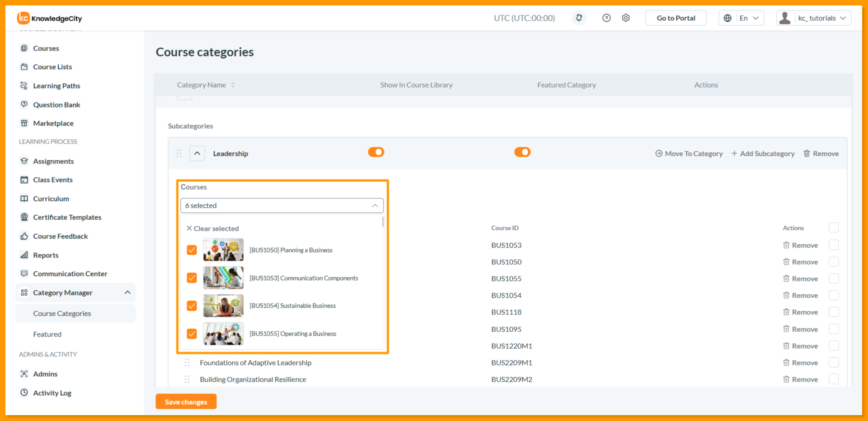
Task: Click the KnowledgeCity logo
Action: tap(50, 18)
